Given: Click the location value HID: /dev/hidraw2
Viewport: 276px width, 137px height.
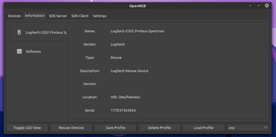Looking at the screenshot, I should [125, 97].
